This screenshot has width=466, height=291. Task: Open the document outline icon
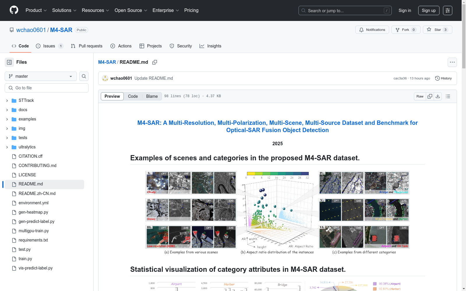[448, 96]
